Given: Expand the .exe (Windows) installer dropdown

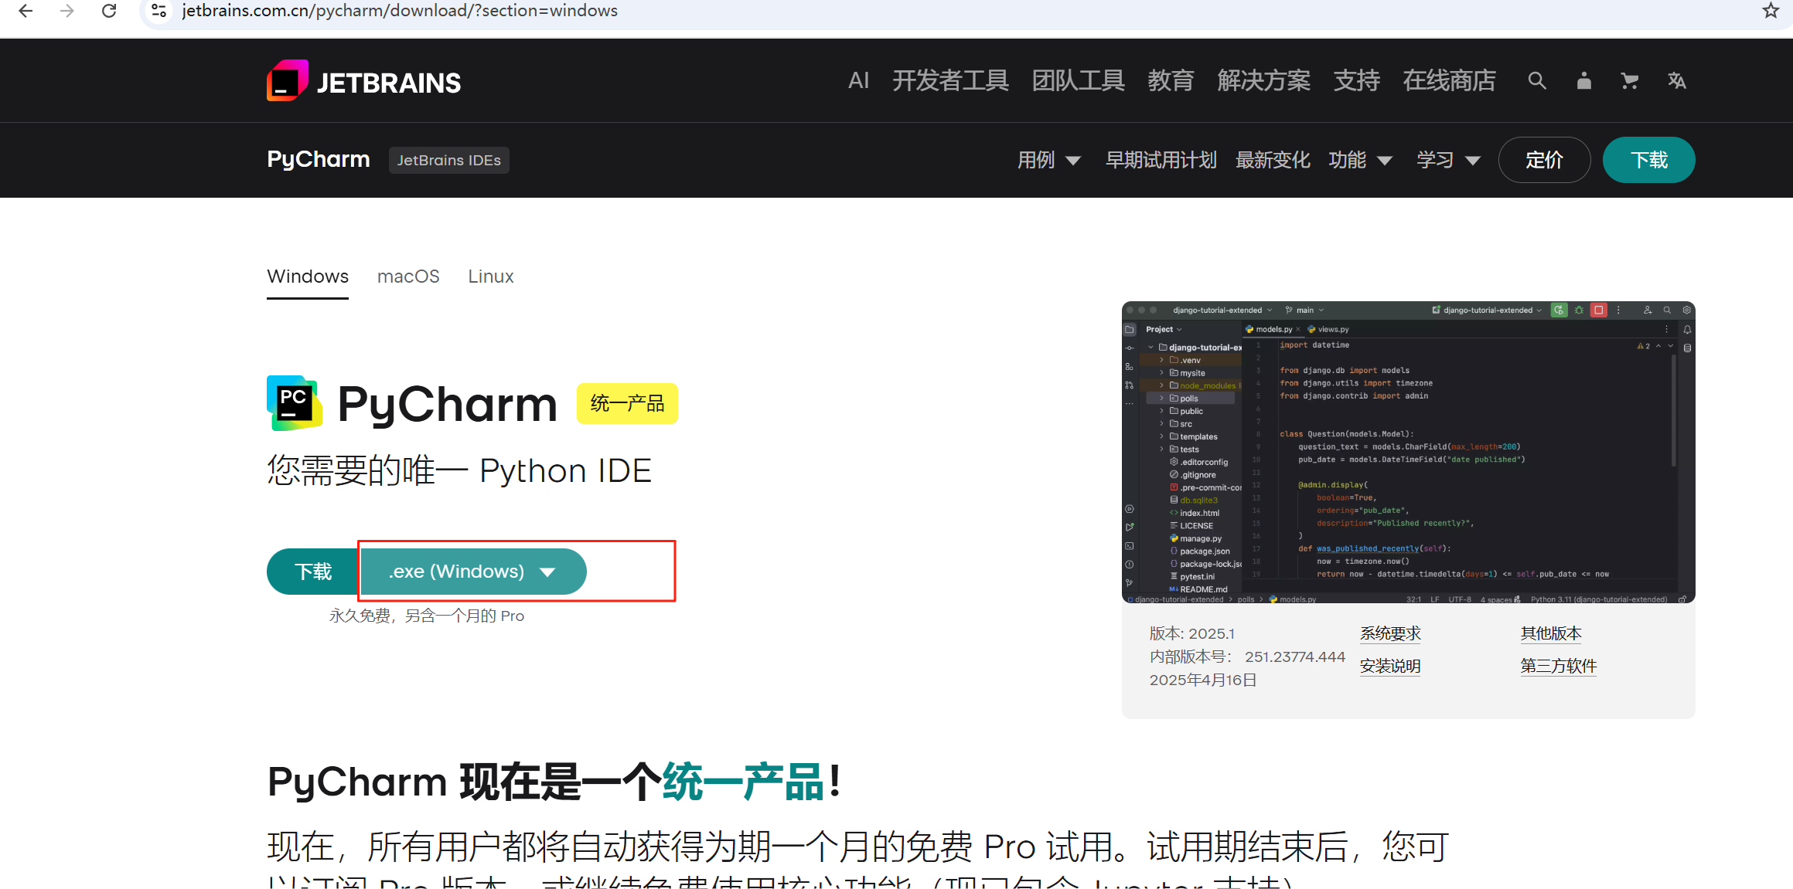Looking at the screenshot, I should pos(472,572).
